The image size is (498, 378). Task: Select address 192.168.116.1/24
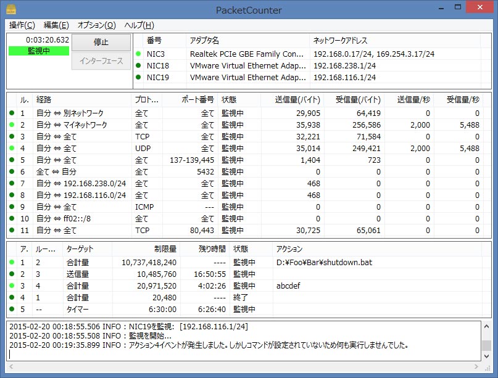tap(344, 78)
